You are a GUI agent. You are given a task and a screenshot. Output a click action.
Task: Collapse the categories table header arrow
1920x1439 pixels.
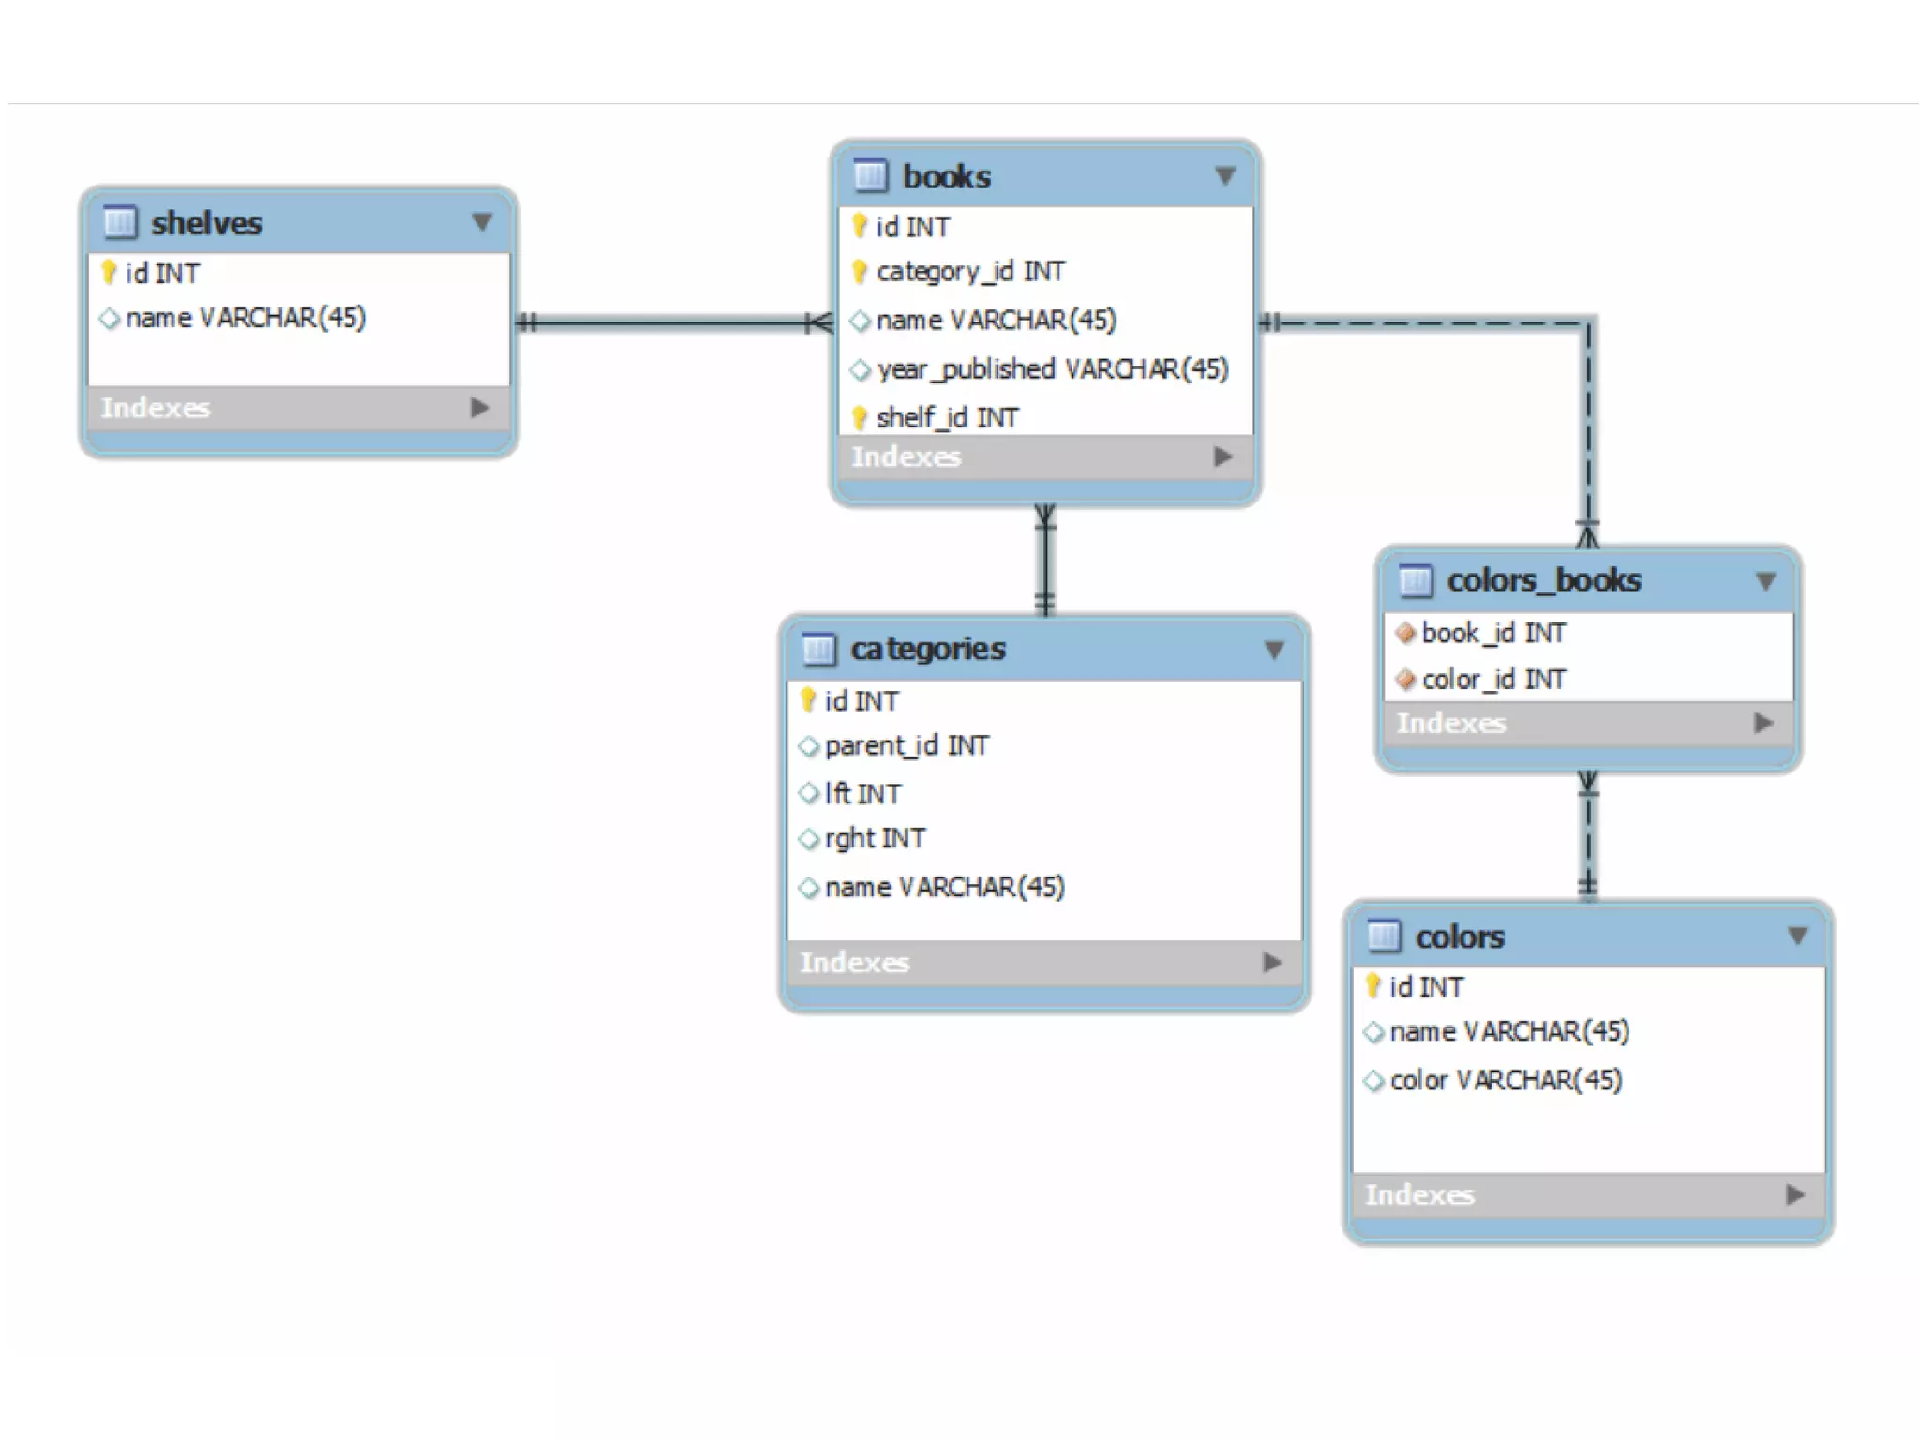(1274, 650)
